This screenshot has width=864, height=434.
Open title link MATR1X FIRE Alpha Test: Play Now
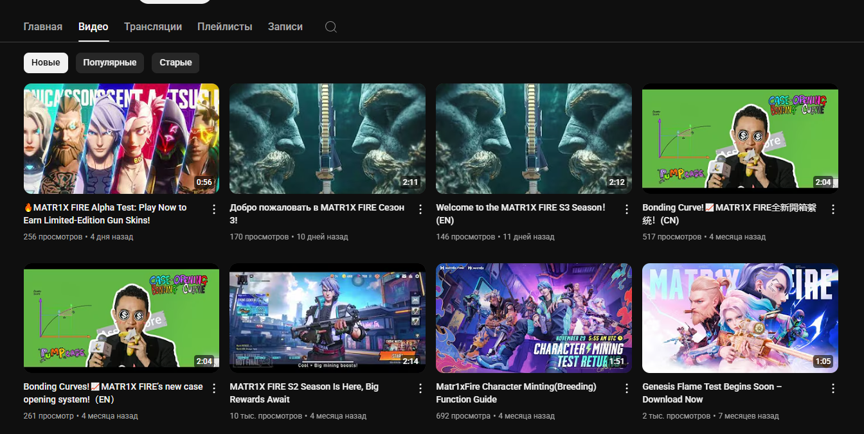click(x=107, y=214)
